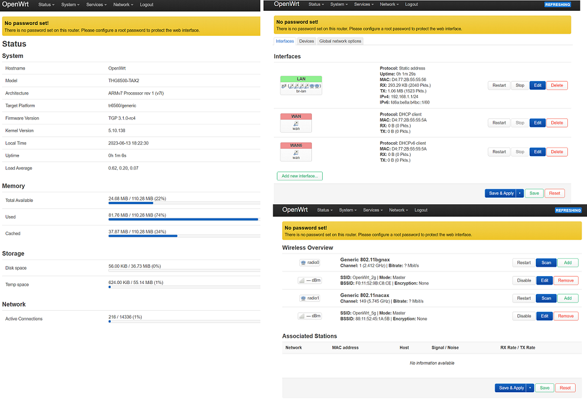Restart the radio1 wireless device
The height and width of the screenshot is (403, 587).
click(x=524, y=298)
